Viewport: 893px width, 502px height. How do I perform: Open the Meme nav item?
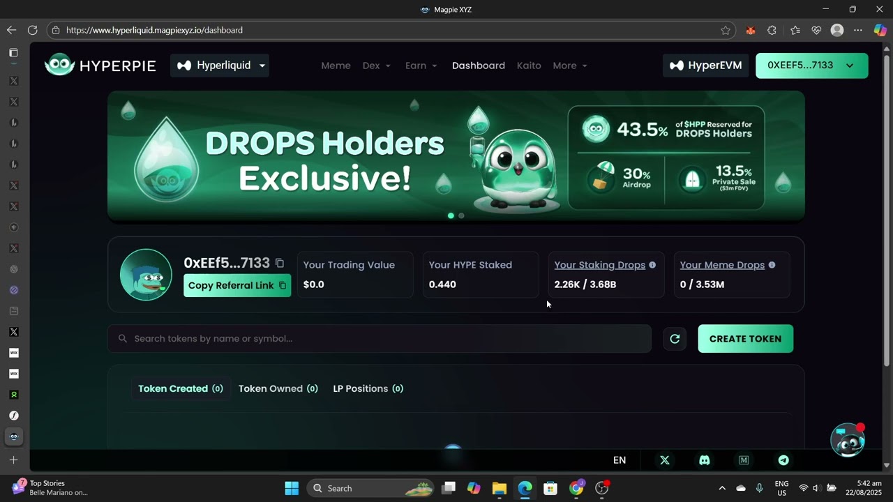(x=336, y=66)
